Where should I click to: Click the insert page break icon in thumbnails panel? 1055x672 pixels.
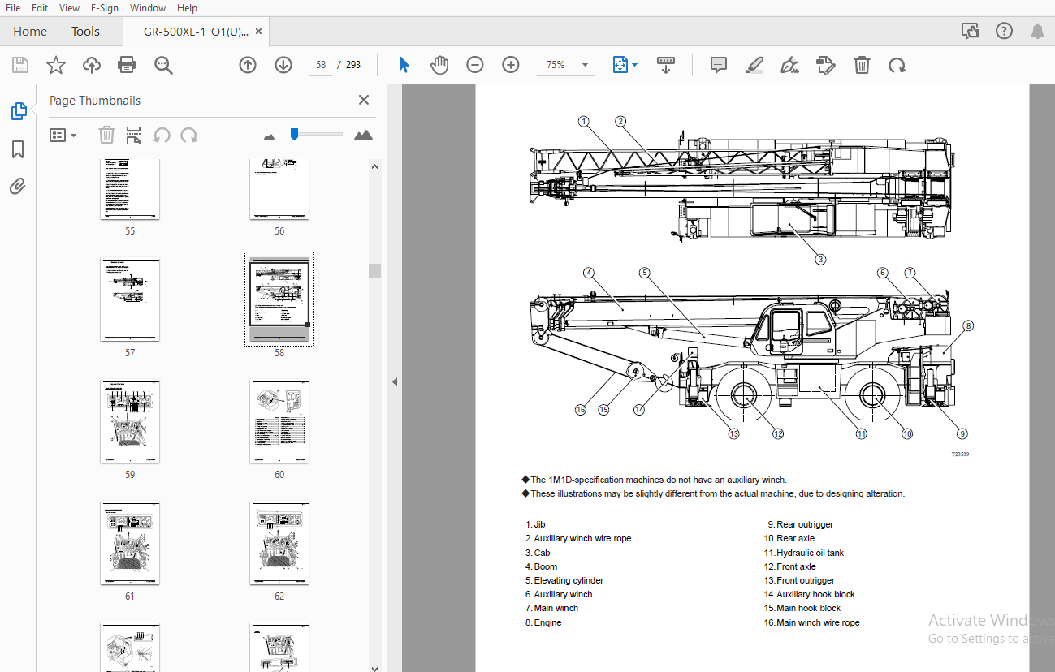[134, 135]
